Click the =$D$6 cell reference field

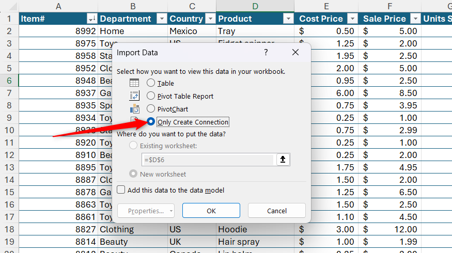[x=208, y=160]
